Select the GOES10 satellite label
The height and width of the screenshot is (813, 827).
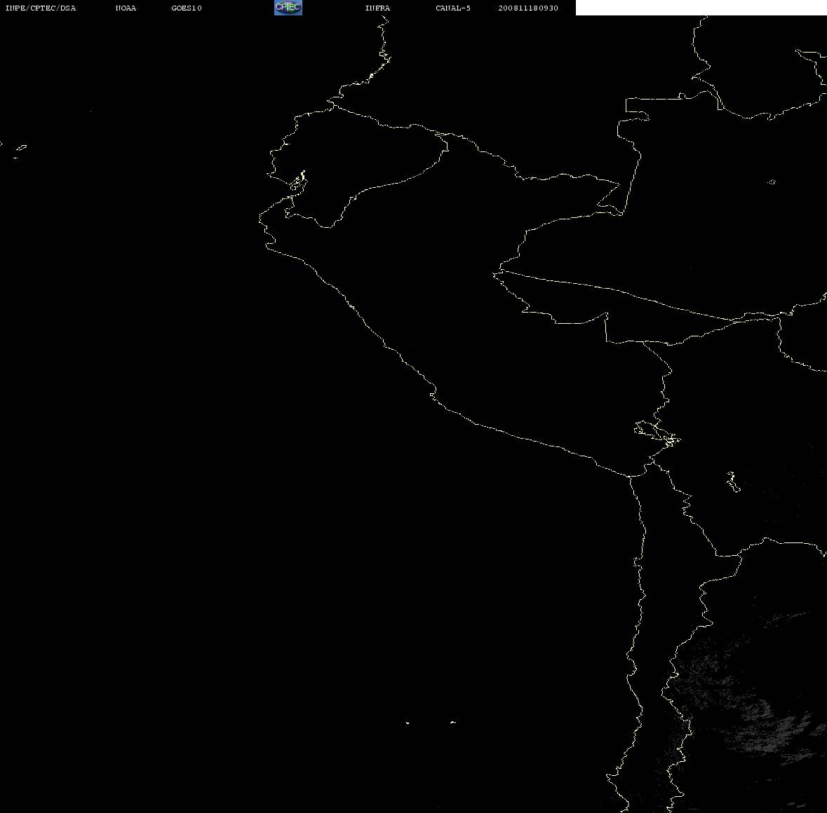tap(186, 8)
